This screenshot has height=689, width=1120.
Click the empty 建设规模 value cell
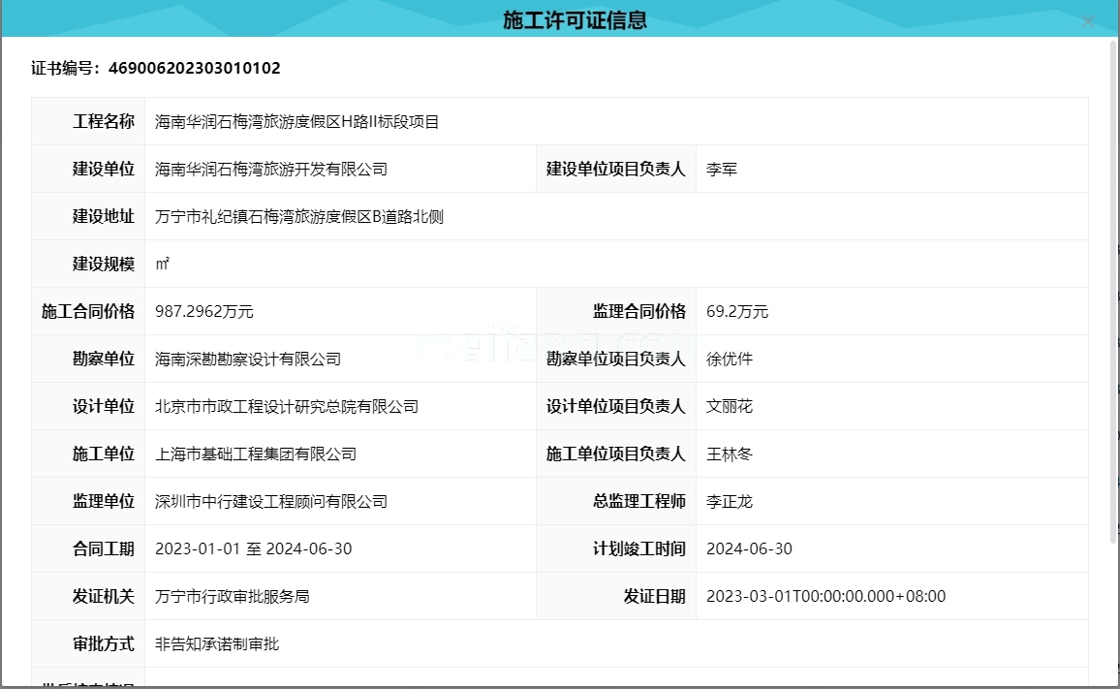(339, 263)
